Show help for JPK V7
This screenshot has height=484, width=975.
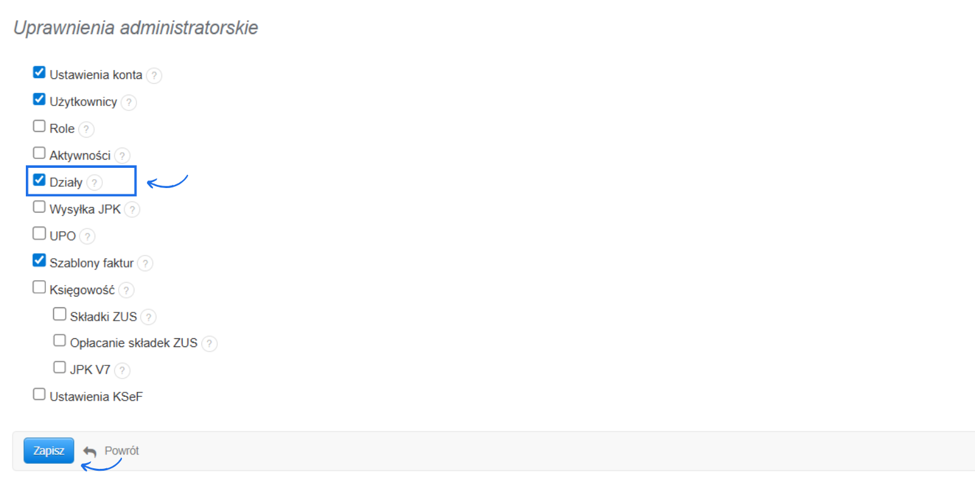123,370
